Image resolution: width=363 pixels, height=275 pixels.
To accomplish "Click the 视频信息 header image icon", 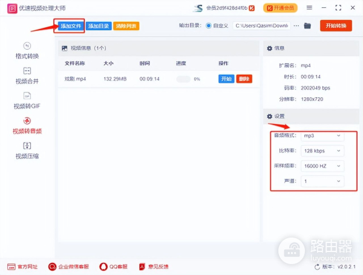I will [65, 48].
